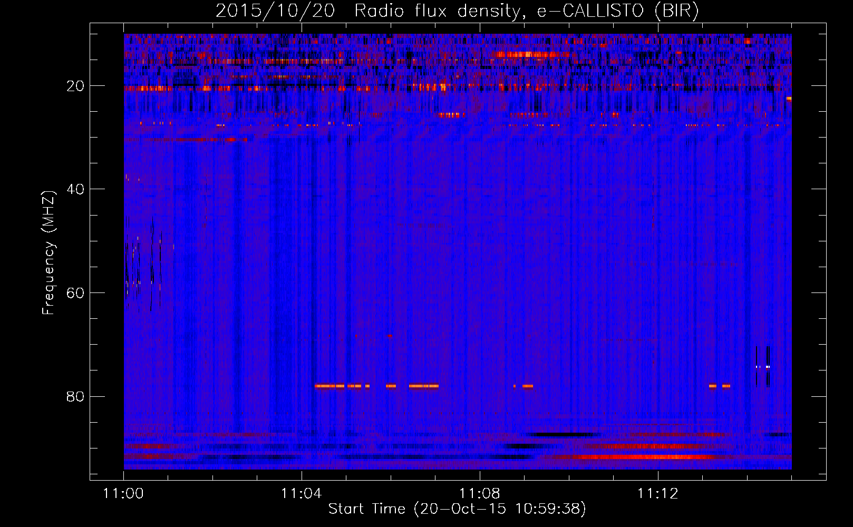Click the "11:04" time tick label

[x=302, y=494]
